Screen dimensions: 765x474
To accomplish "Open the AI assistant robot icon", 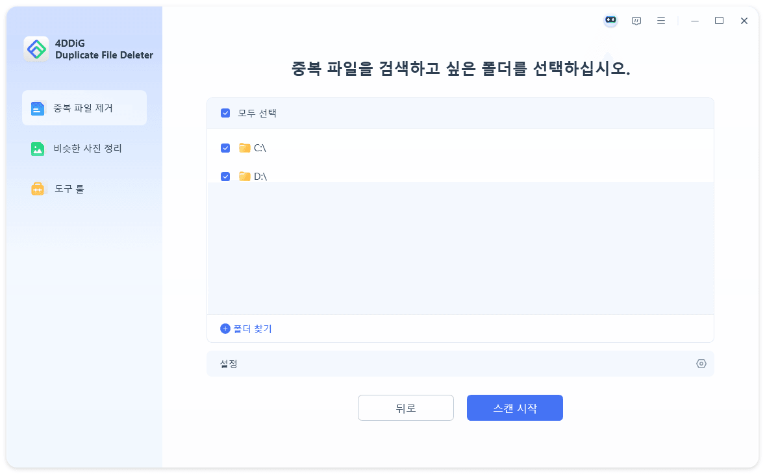I will [x=610, y=20].
